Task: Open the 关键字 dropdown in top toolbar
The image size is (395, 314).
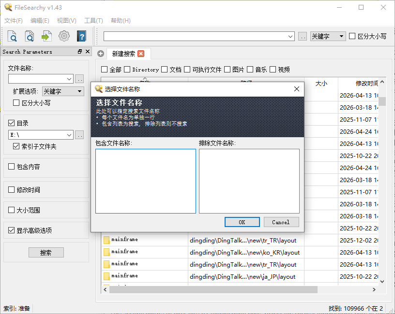Action: 328,36
